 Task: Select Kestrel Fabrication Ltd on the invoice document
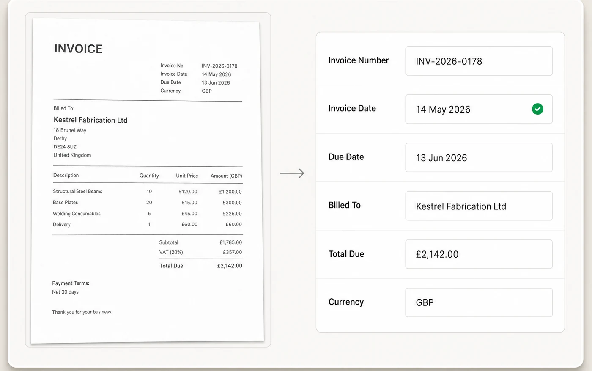[90, 120]
